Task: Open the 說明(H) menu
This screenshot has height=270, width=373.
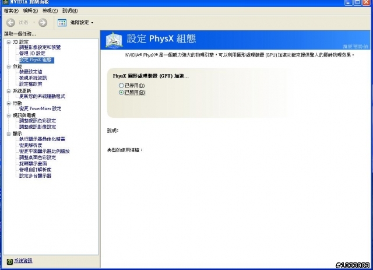Action: pos(70,10)
